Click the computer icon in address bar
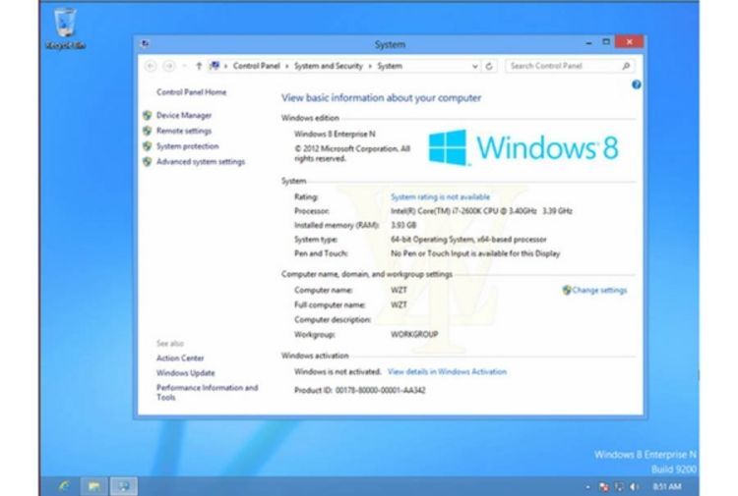This screenshot has height=496, width=738. pos(215,66)
